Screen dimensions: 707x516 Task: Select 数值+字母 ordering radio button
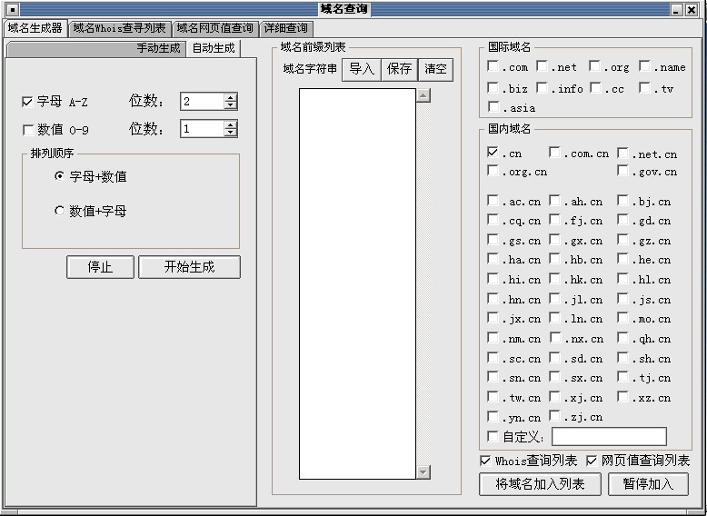point(60,211)
